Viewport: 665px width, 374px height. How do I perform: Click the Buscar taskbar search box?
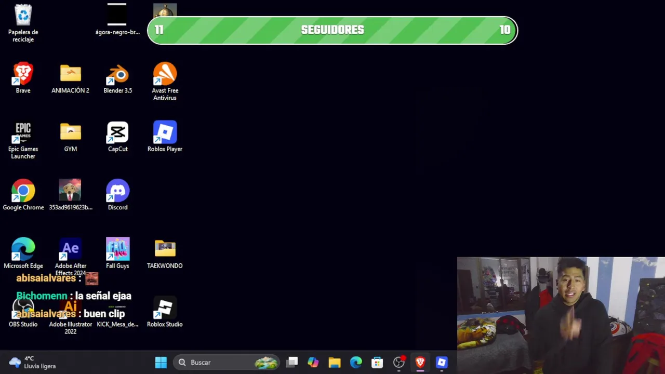click(x=227, y=363)
